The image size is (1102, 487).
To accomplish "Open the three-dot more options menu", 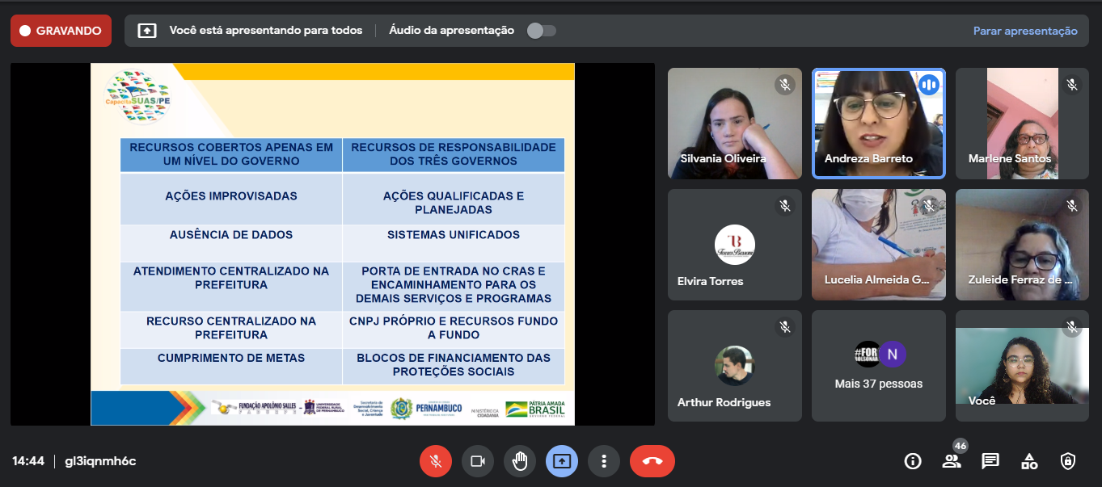I will point(603,461).
